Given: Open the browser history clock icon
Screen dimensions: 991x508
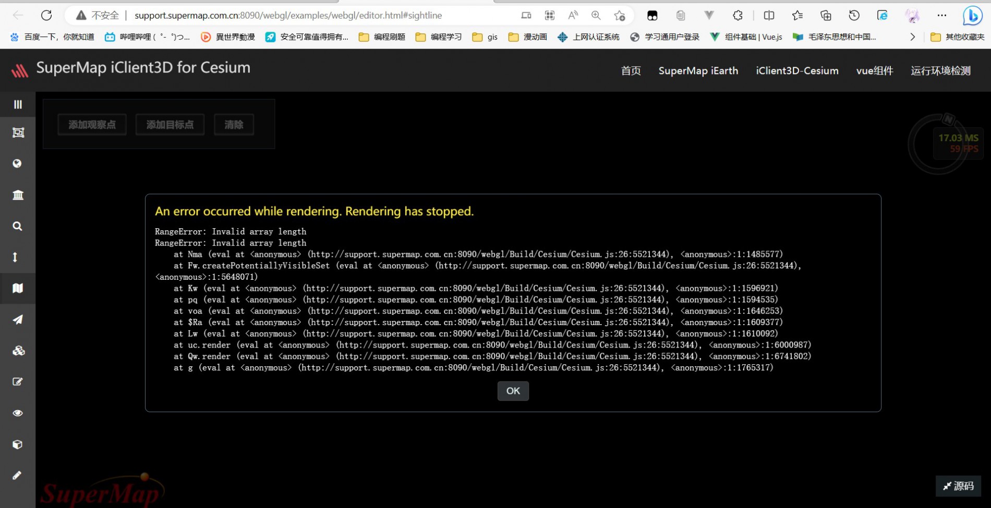Looking at the screenshot, I should coord(854,16).
